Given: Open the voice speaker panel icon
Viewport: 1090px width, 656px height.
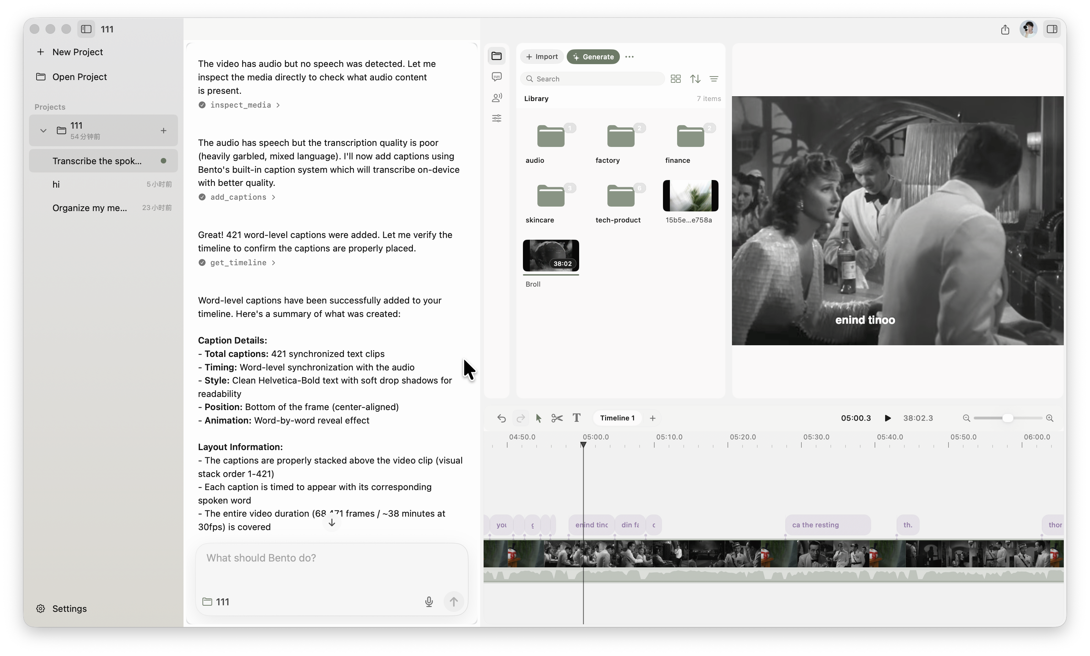Looking at the screenshot, I should [496, 98].
